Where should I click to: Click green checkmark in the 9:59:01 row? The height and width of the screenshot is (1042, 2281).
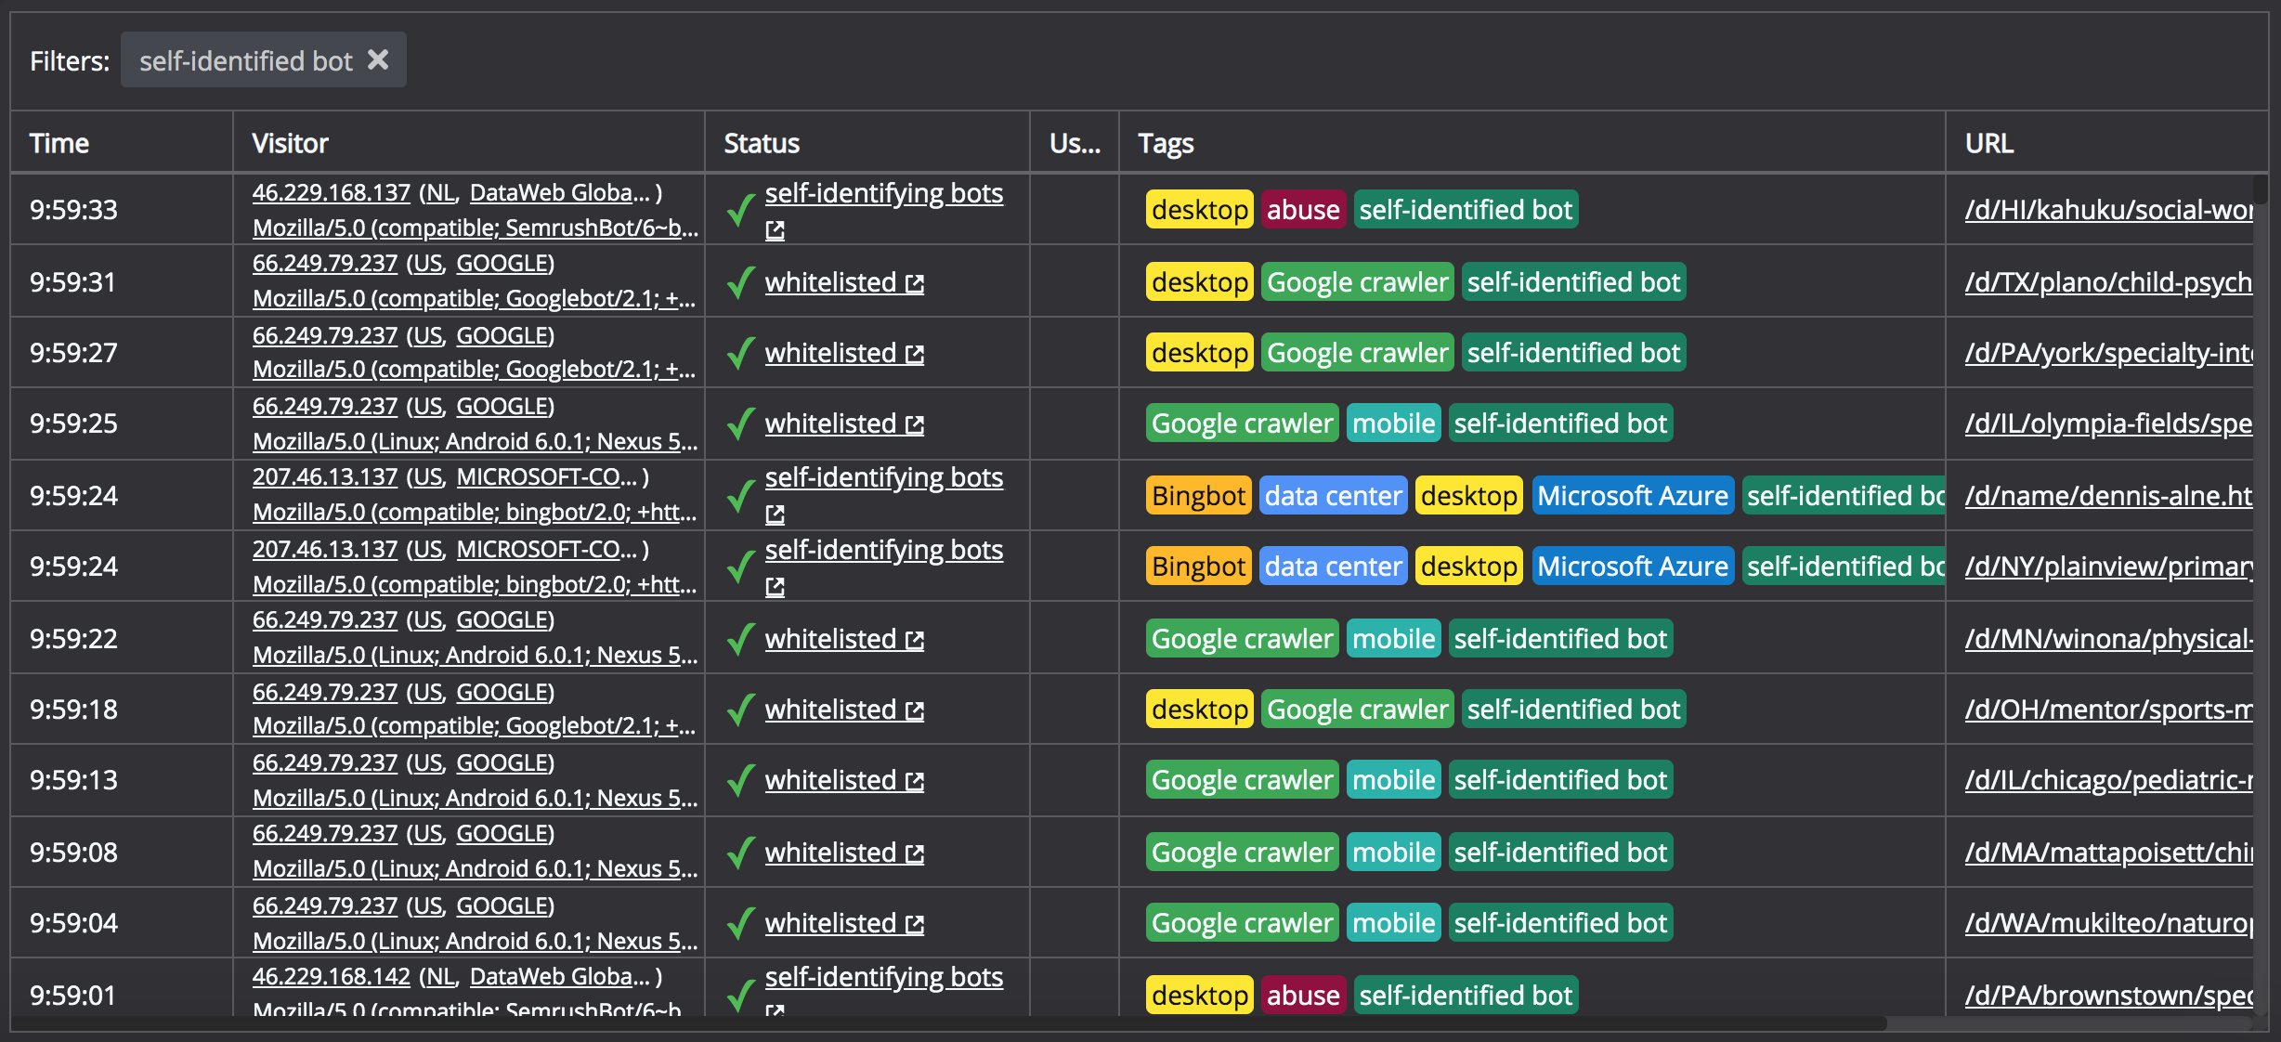coord(740,996)
